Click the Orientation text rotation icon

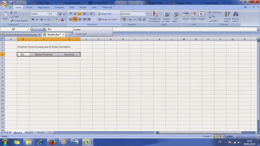pyautogui.click(x=84, y=14)
